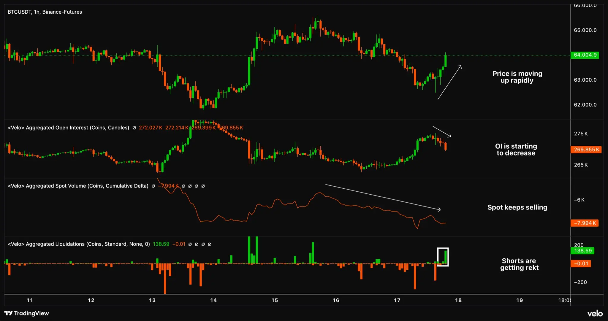Click the green 138.59 liquidation axis label

point(582,251)
